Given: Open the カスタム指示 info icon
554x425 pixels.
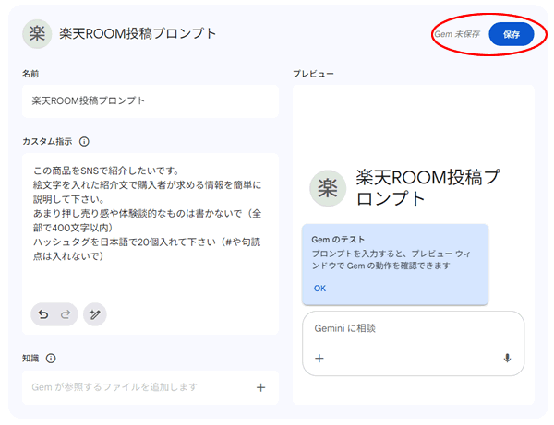Looking at the screenshot, I should tap(84, 141).
